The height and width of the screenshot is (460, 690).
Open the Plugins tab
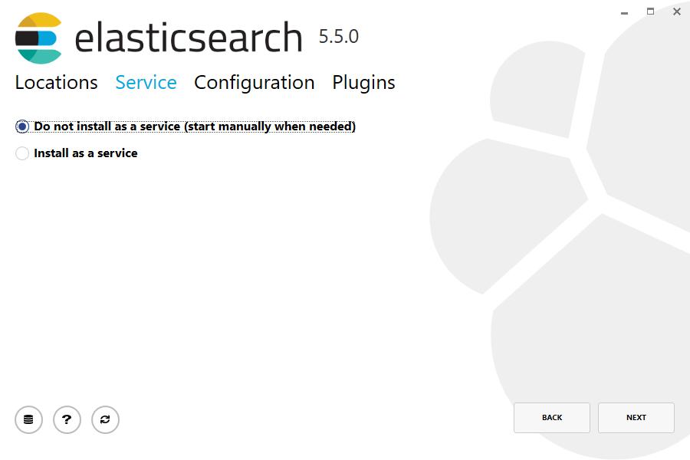(363, 82)
